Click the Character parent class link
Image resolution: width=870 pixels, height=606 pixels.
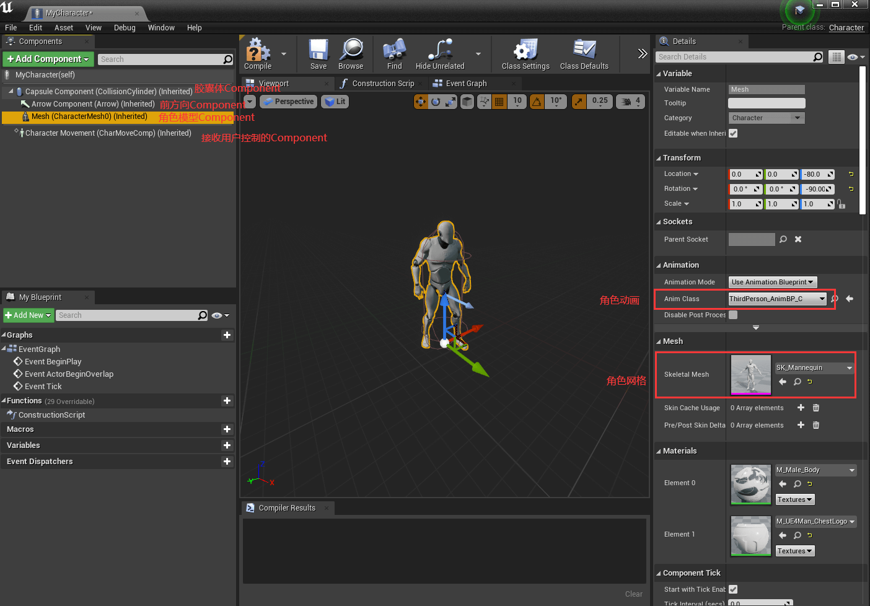click(846, 28)
